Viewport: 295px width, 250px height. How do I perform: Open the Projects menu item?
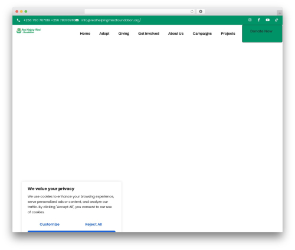pyautogui.click(x=228, y=34)
